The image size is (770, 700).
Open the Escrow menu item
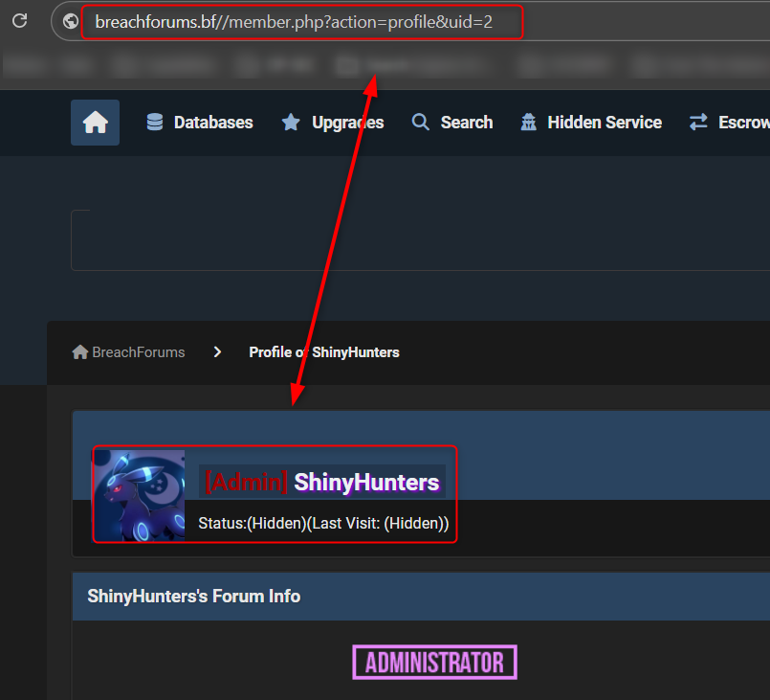[744, 123]
